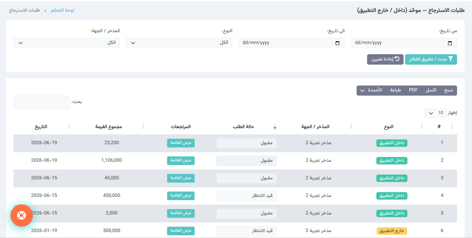Open the إظهار page-size dropdown showing 10
This screenshot has height=238, width=472.
pos(435,113)
